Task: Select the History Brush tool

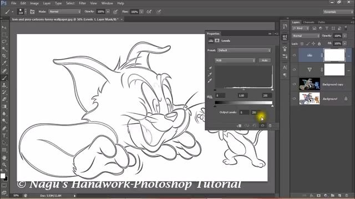Action: point(4,92)
